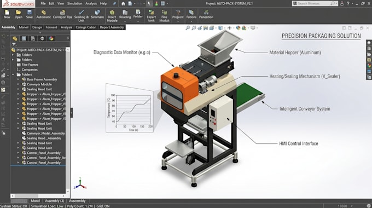Click the Prejeent ribbon tool

coord(178,14)
